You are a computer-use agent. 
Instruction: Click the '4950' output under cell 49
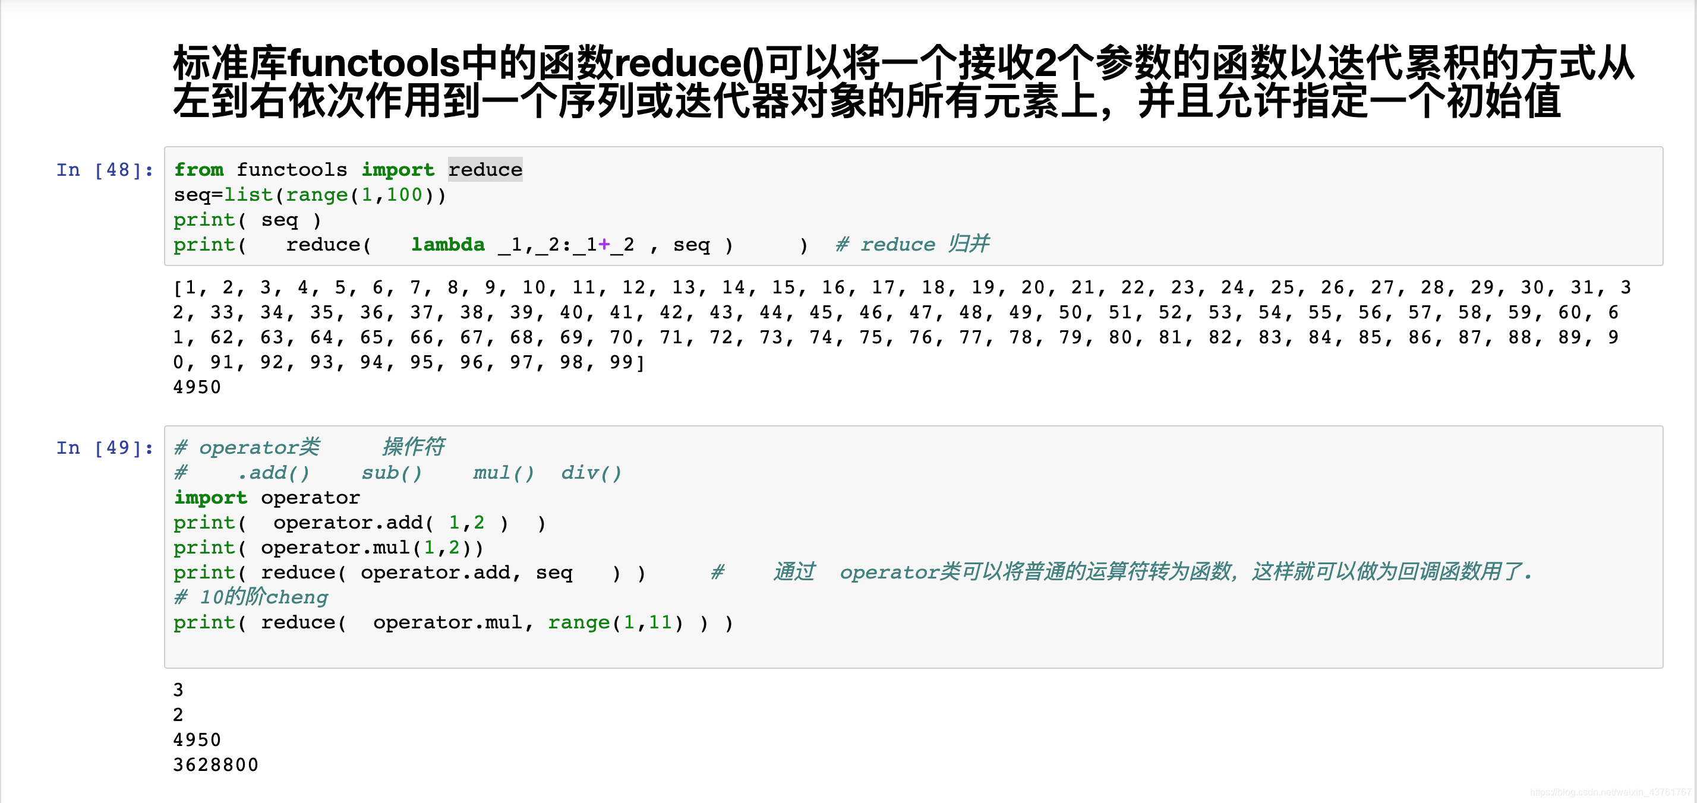[x=197, y=740]
